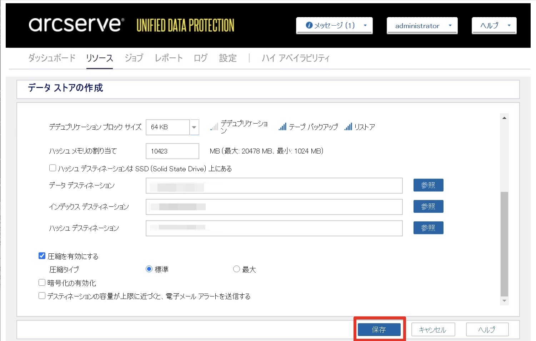The width and height of the screenshot is (536, 341).
Task: Click the hash memory allocation input field
Action: point(172,151)
